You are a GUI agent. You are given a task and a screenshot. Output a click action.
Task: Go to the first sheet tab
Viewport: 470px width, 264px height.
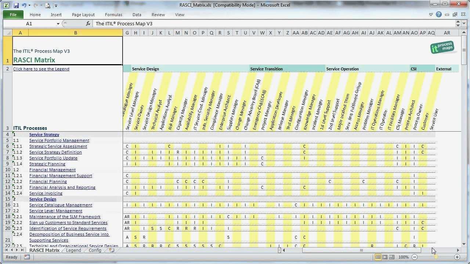[6, 250]
